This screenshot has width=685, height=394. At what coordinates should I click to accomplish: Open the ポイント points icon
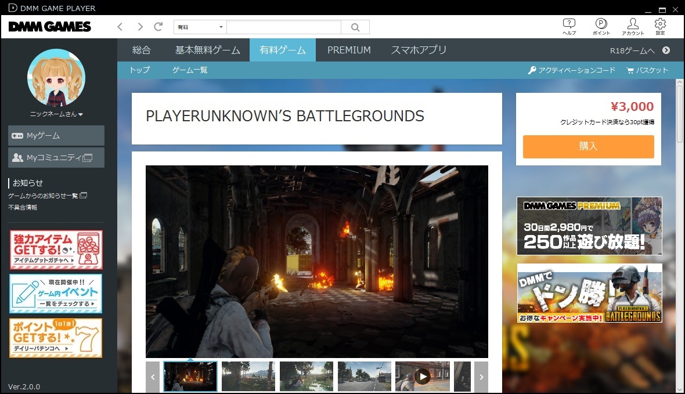601,27
